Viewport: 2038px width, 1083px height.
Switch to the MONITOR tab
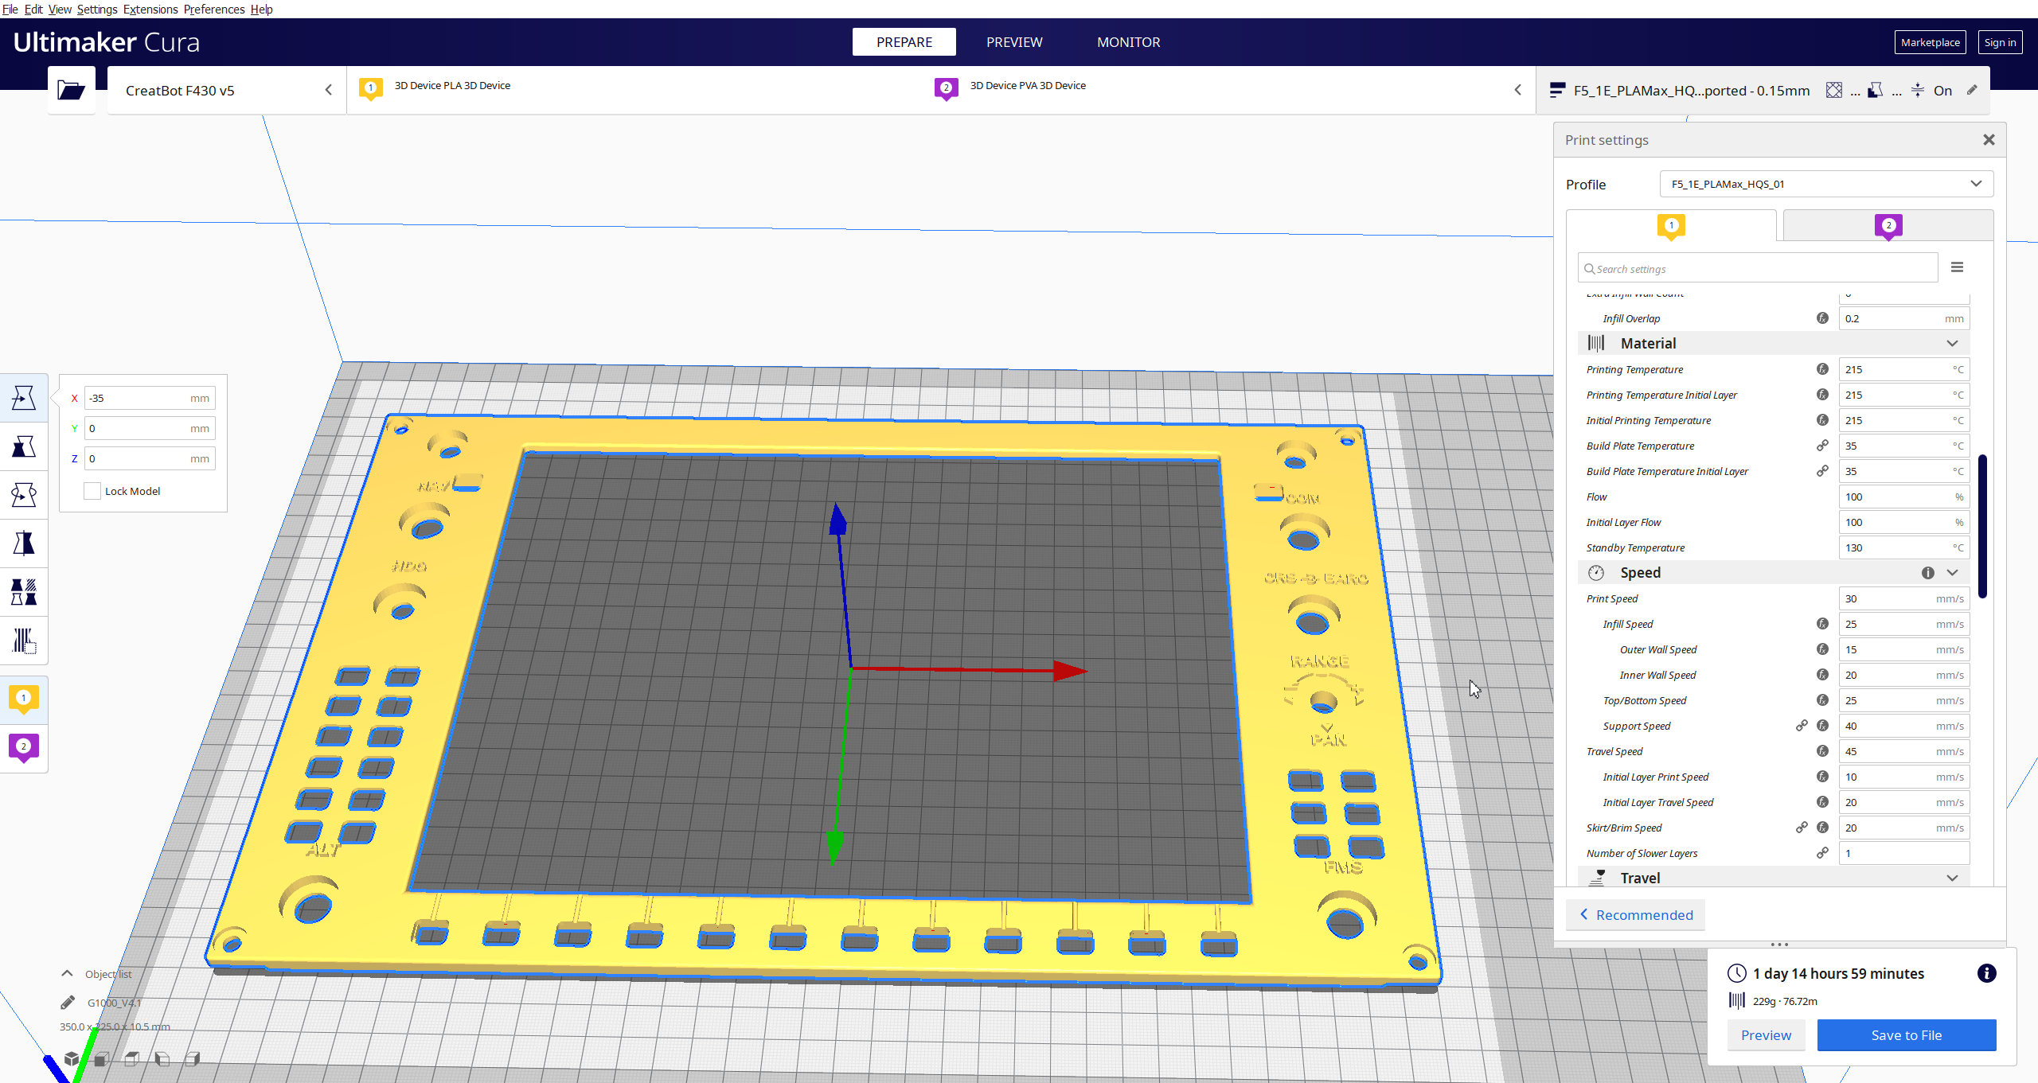[1128, 41]
